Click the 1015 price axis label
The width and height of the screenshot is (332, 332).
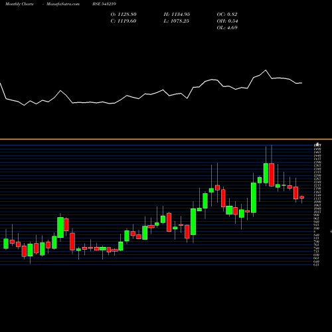[x=317, y=212]
